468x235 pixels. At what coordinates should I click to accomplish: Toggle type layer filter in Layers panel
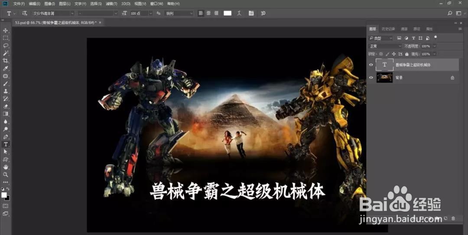[413, 38]
